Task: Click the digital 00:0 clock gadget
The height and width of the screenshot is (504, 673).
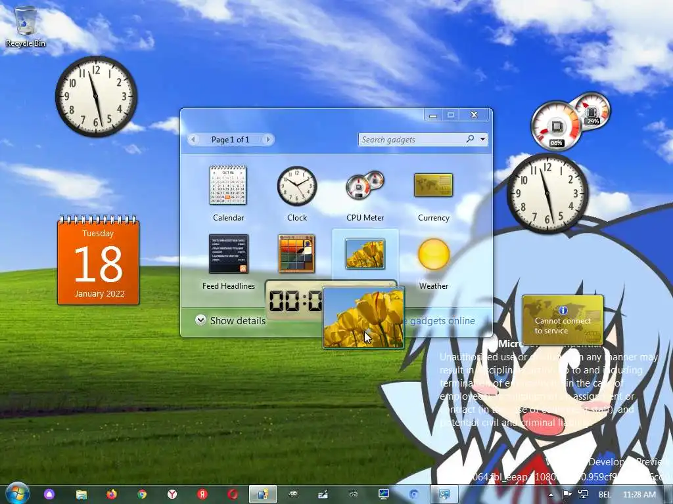Action: [x=294, y=301]
